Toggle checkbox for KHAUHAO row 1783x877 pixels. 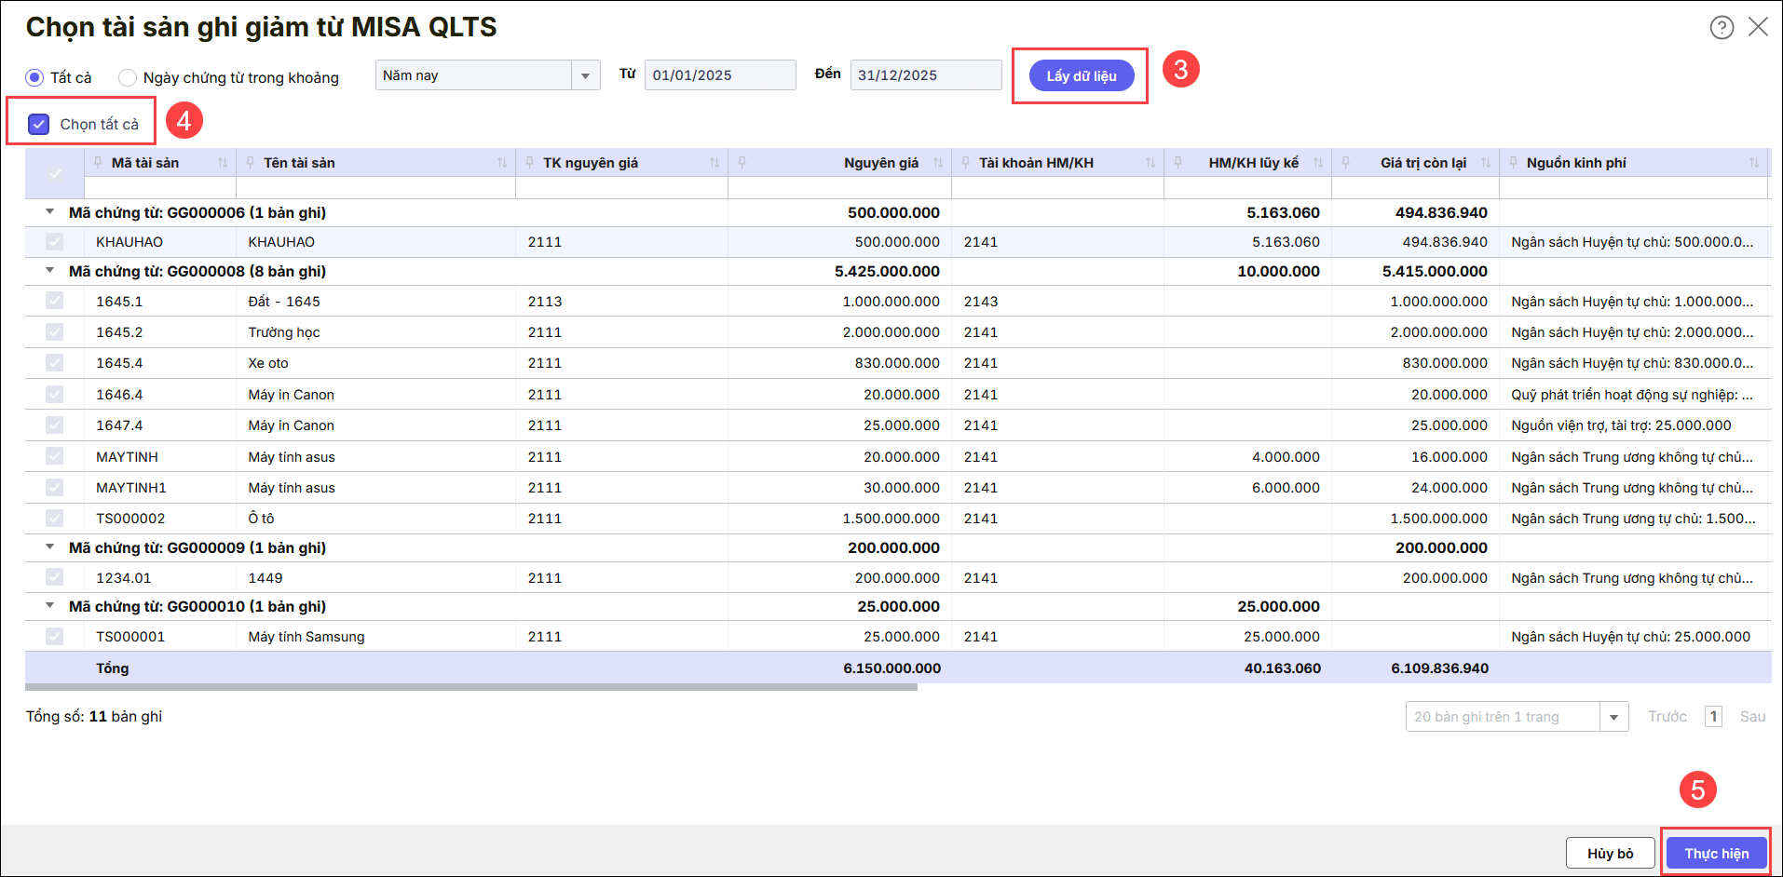click(x=54, y=242)
